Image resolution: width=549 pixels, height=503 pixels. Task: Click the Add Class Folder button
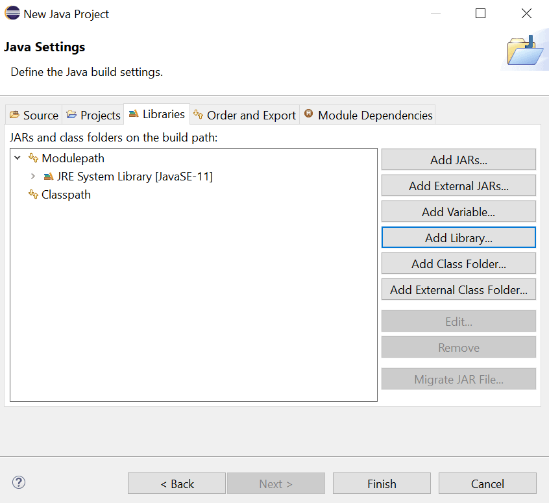458,264
